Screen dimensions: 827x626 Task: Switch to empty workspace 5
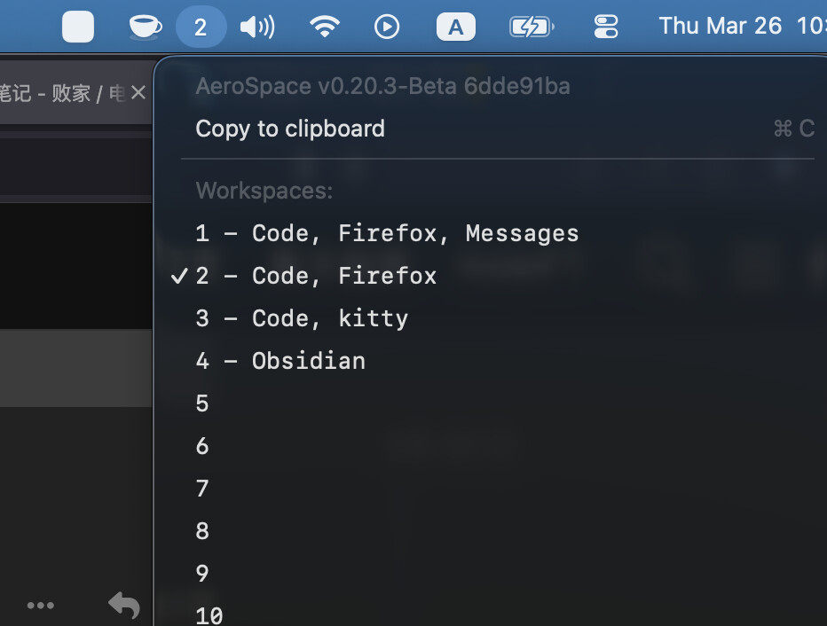[202, 403]
